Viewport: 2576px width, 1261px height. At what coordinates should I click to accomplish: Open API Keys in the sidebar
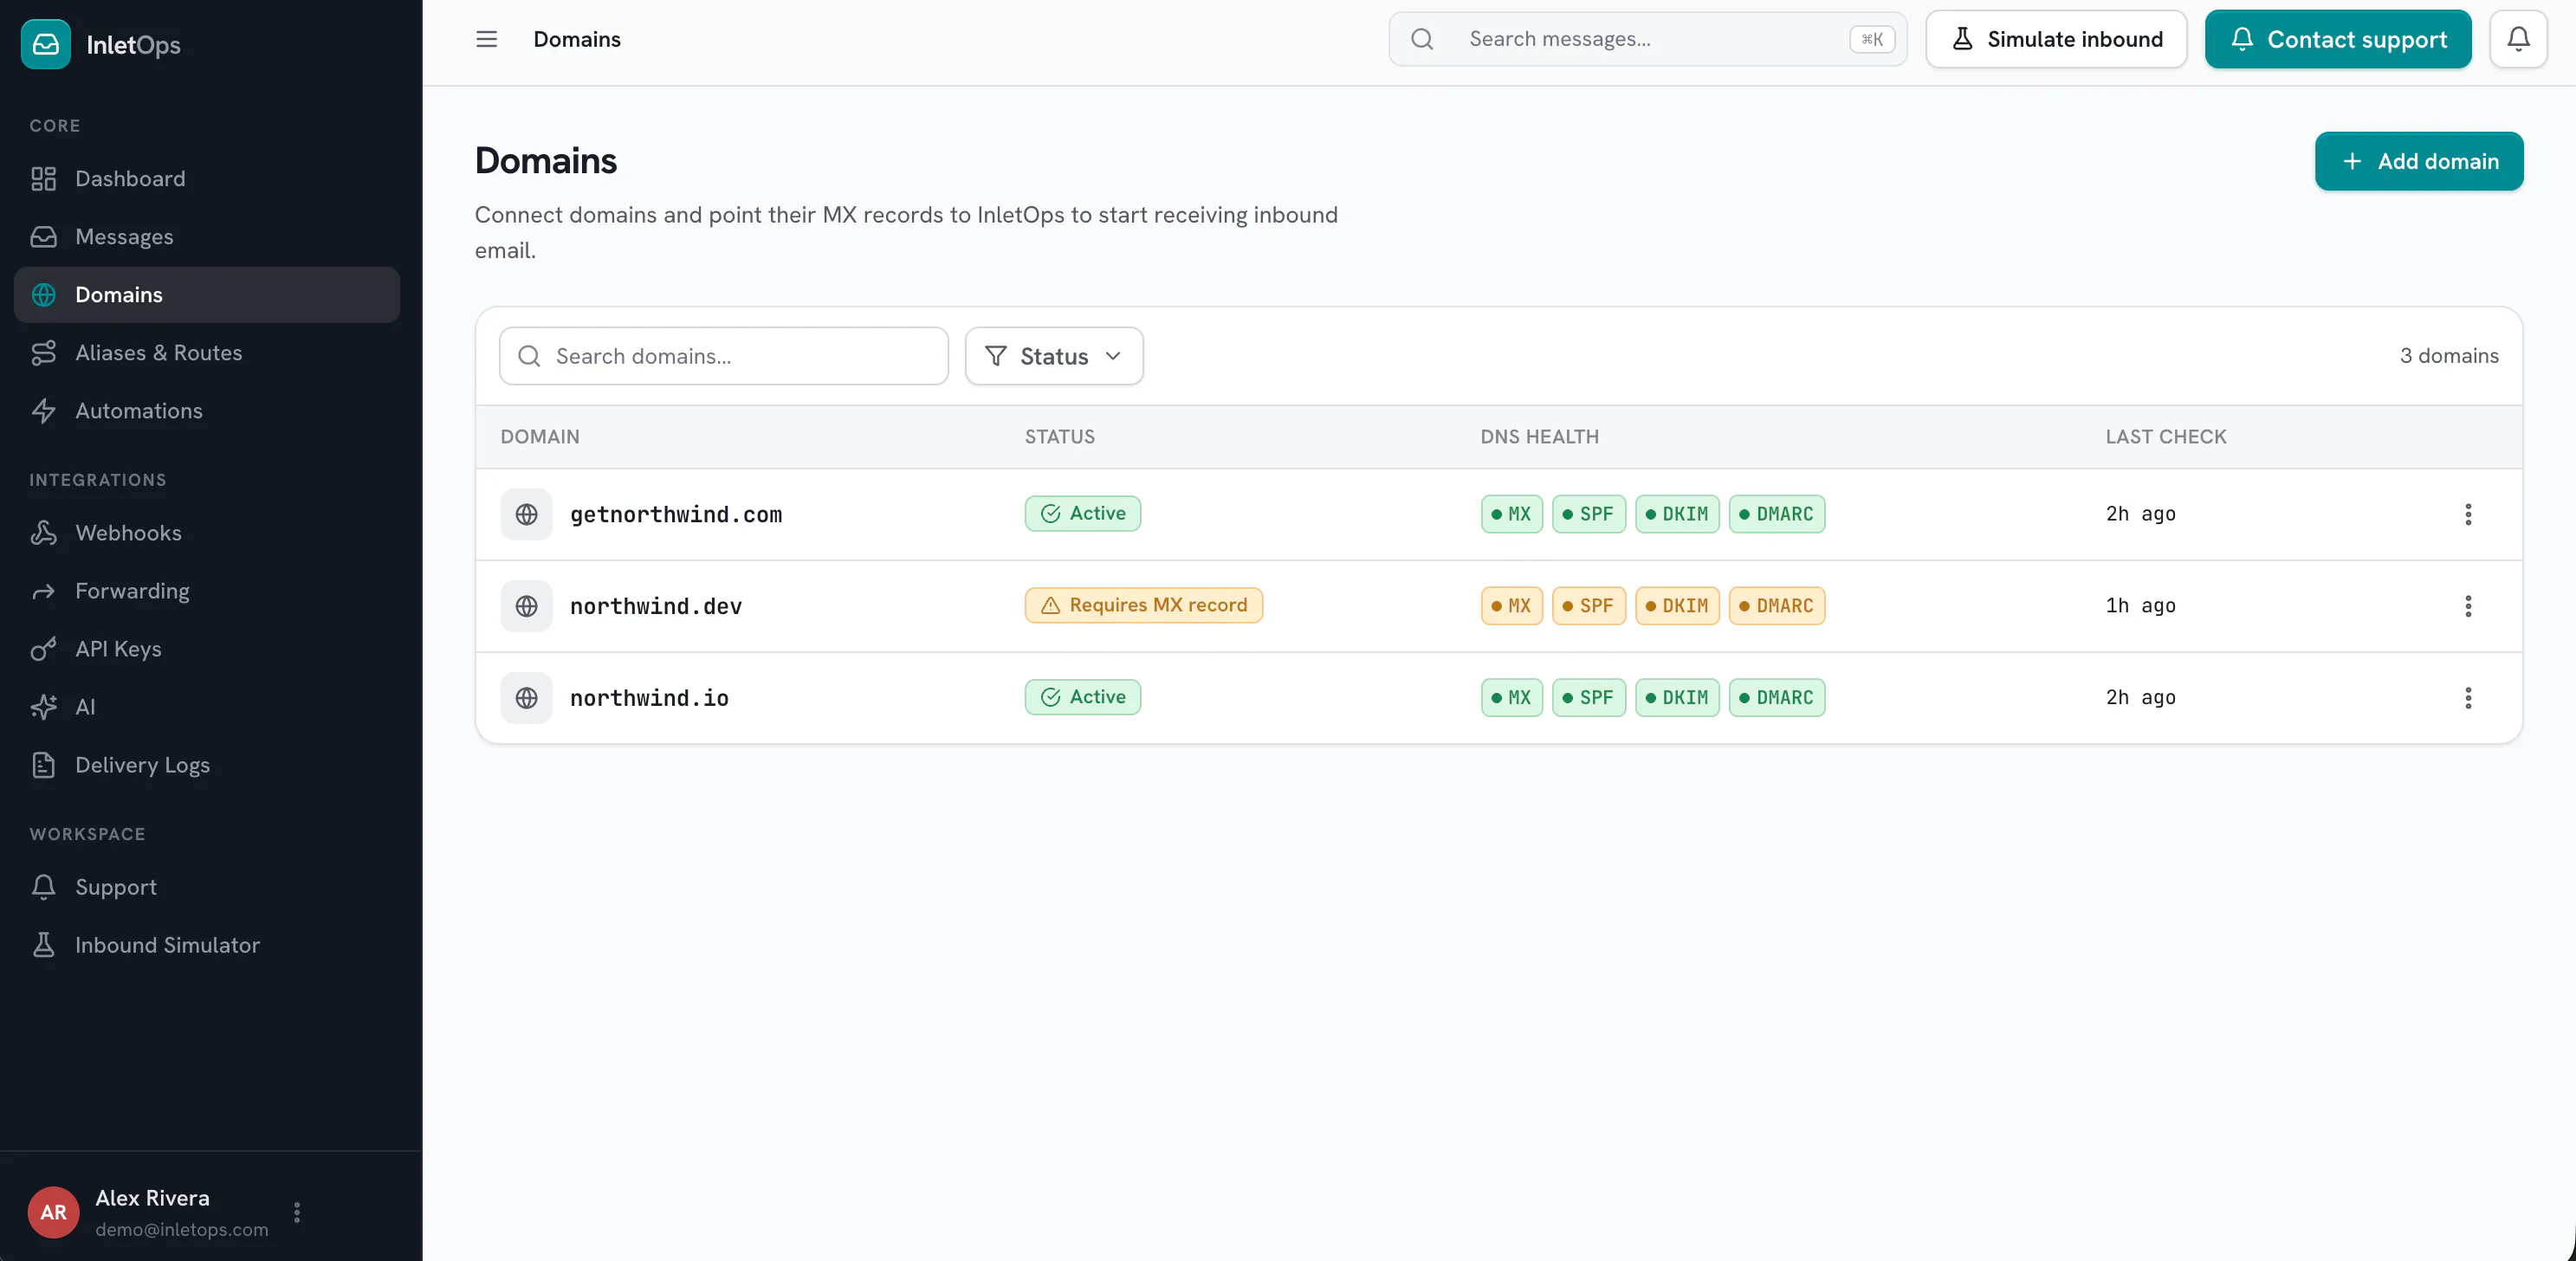click(x=207, y=649)
